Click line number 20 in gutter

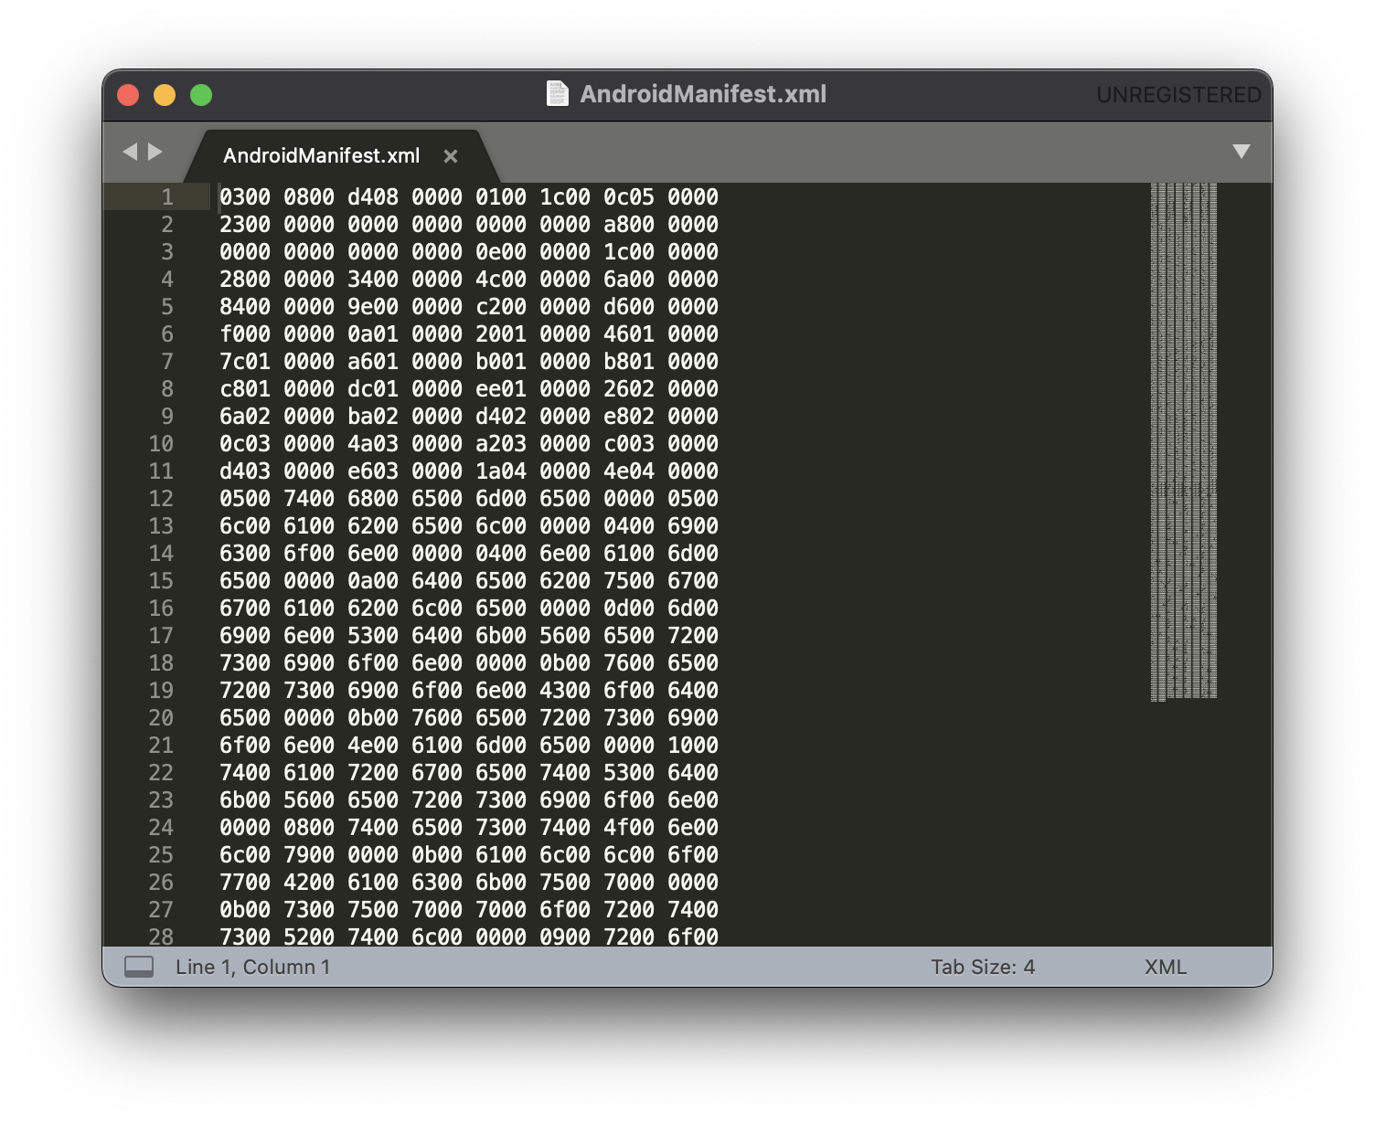click(x=161, y=717)
